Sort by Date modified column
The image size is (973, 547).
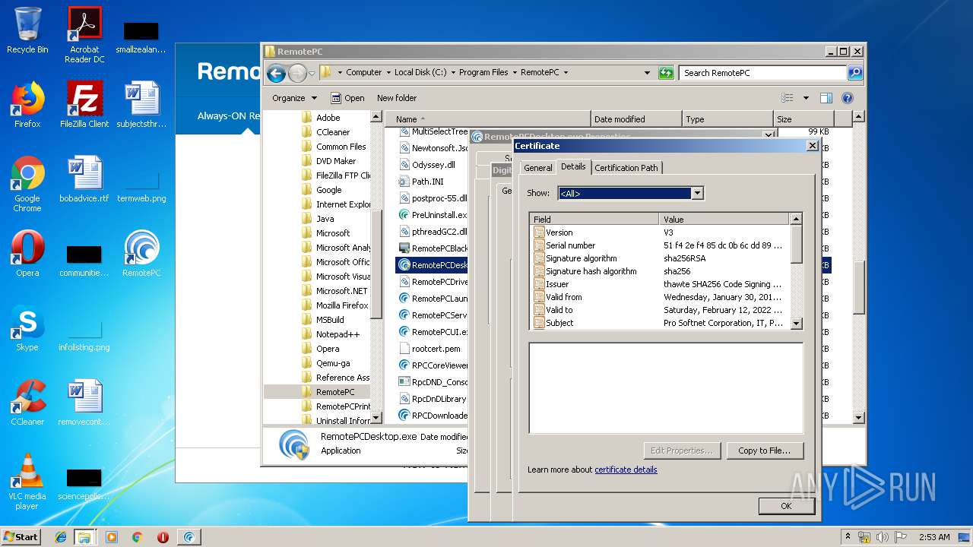click(635, 119)
